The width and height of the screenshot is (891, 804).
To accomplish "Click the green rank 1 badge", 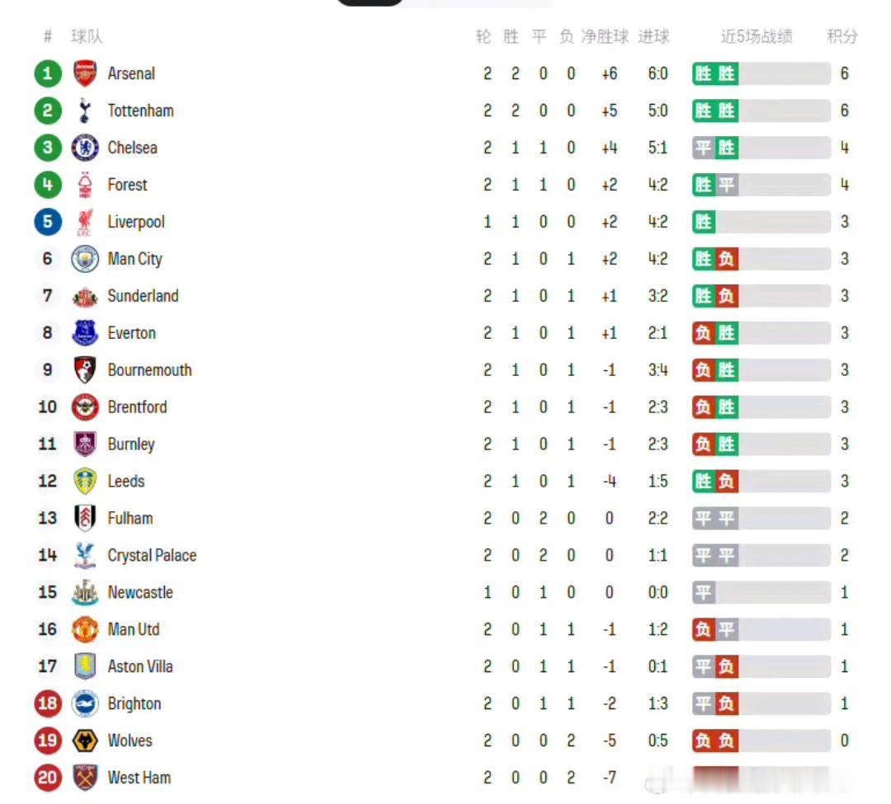I will [x=48, y=73].
